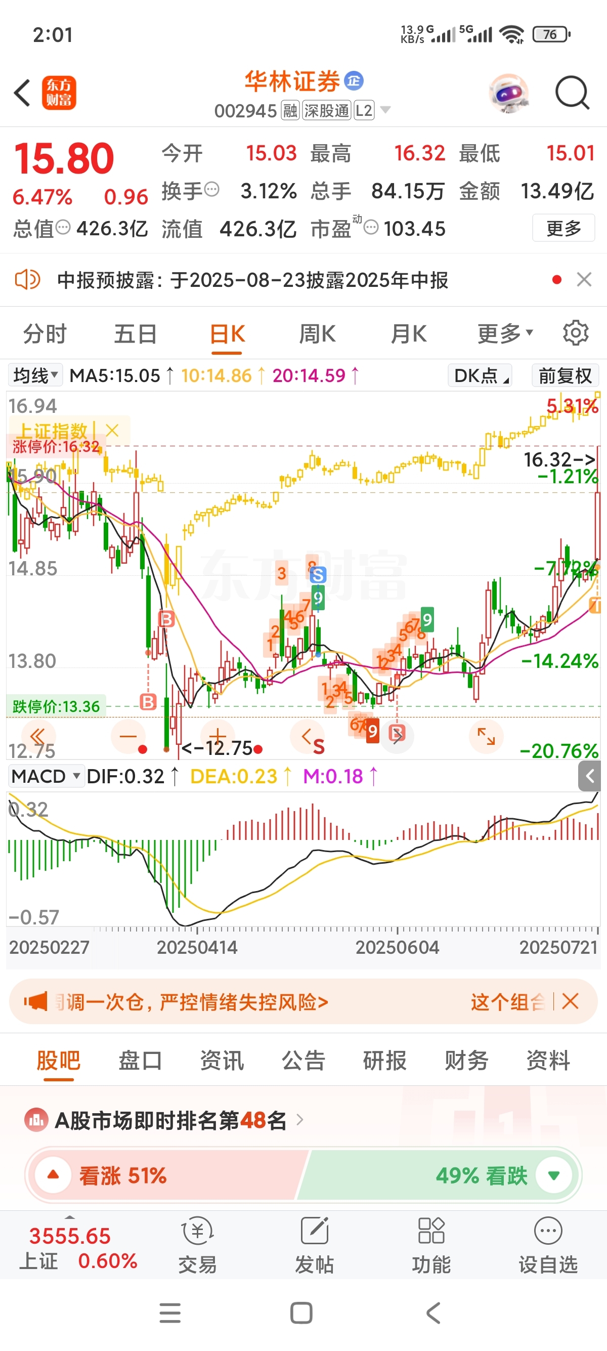This screenshot has width=607, height=1351.
Task: Switch to the 分时 chart tab
Action: point(45,333)
